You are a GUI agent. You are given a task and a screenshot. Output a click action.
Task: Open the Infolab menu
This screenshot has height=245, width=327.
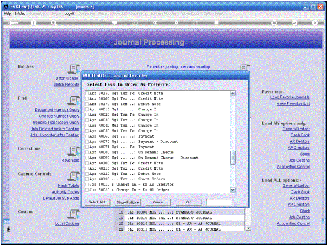20,13
